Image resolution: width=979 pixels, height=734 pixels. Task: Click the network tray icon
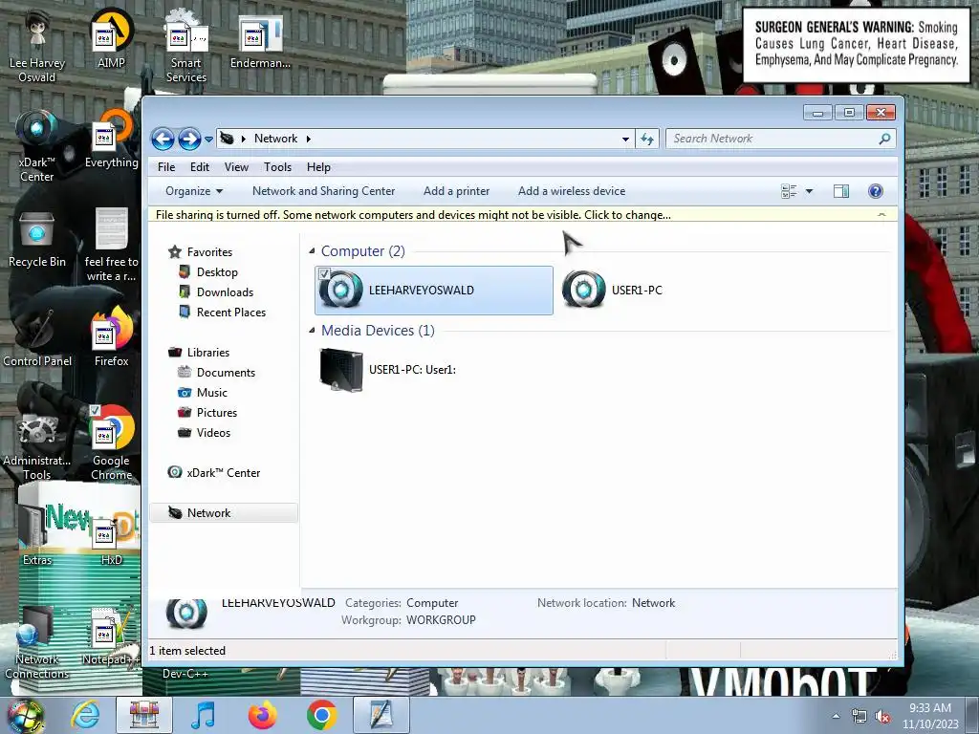coord(859,717)
